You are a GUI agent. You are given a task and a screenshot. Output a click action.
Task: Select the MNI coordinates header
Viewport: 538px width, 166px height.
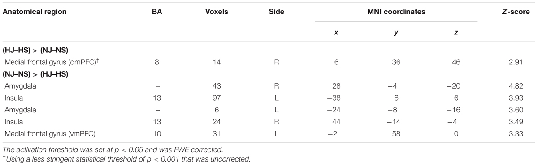tap(396, 12)
